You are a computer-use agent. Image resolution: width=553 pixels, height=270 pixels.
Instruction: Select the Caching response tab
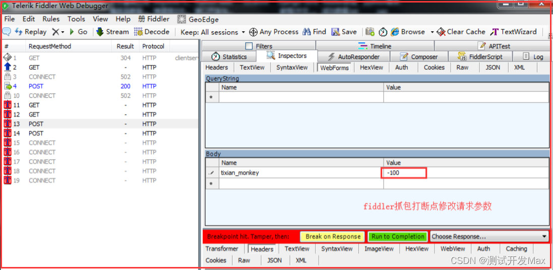[x=516, y=248]
